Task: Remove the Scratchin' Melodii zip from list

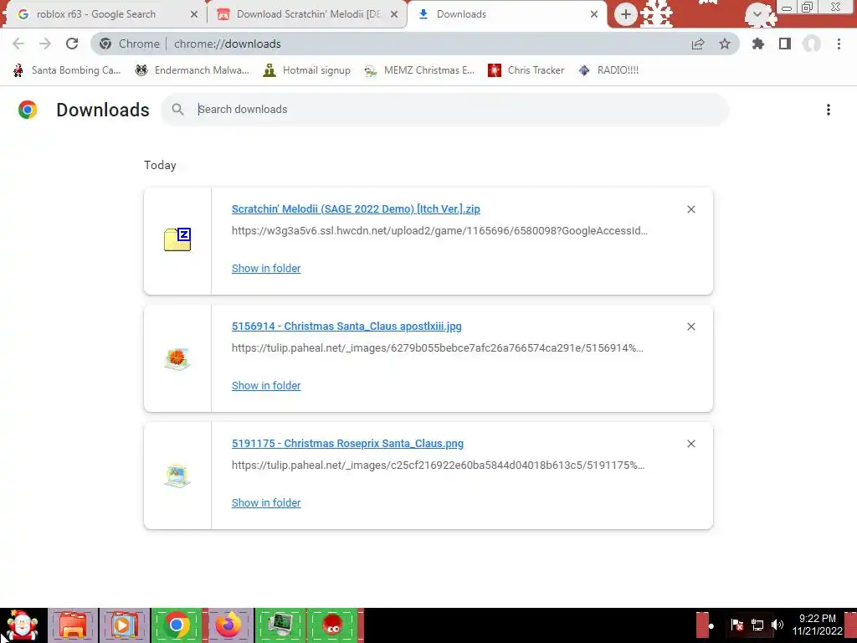Action: [690, 209]
